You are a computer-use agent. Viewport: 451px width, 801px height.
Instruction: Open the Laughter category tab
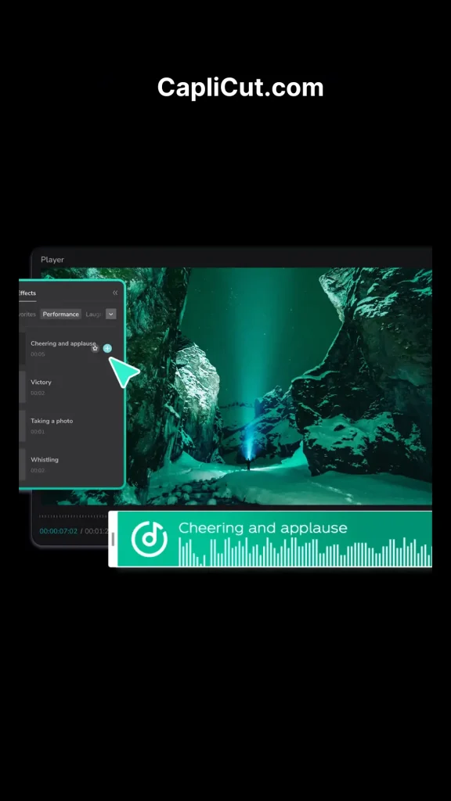coord(93,314)
